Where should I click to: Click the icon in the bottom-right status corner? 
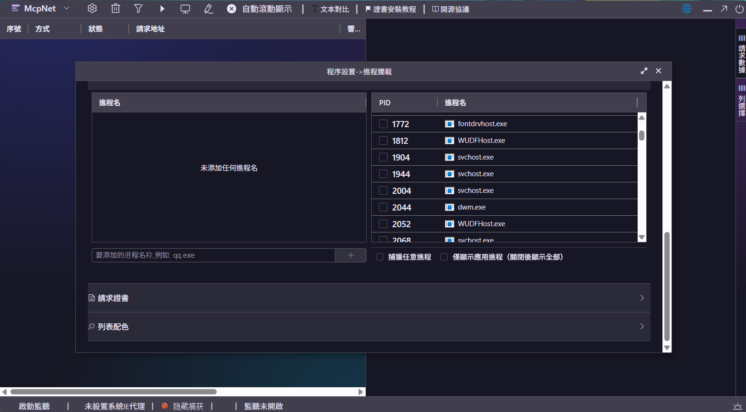tap(737, 406)
